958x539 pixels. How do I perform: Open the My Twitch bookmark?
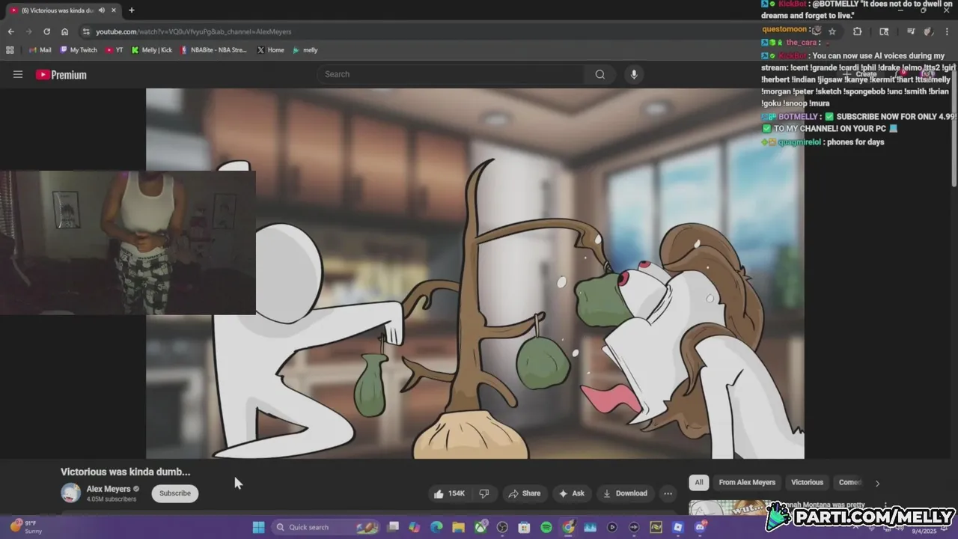[78, 50]
